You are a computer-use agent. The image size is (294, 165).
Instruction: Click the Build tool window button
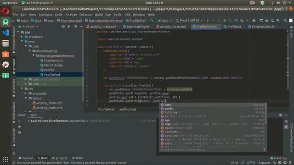tap(42, 158)
